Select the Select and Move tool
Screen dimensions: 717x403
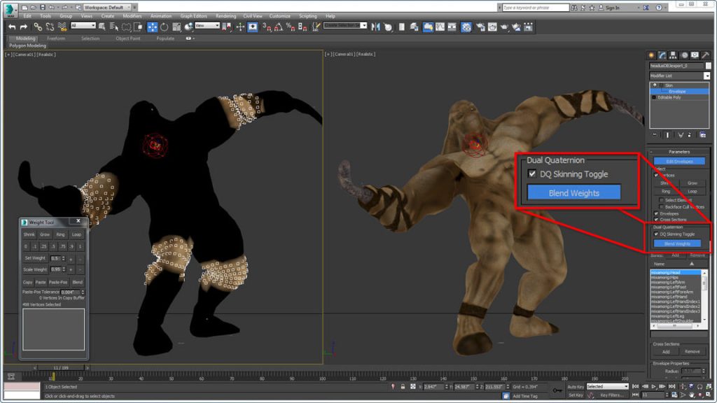[x=152, y=27]
